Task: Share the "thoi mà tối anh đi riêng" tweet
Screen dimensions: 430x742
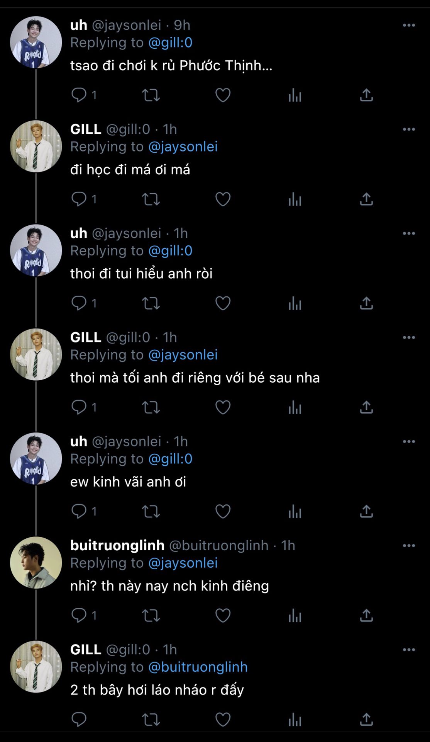Action: [x=366, y=407]
